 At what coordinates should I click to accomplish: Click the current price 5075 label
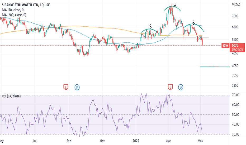tap(235, 46)
